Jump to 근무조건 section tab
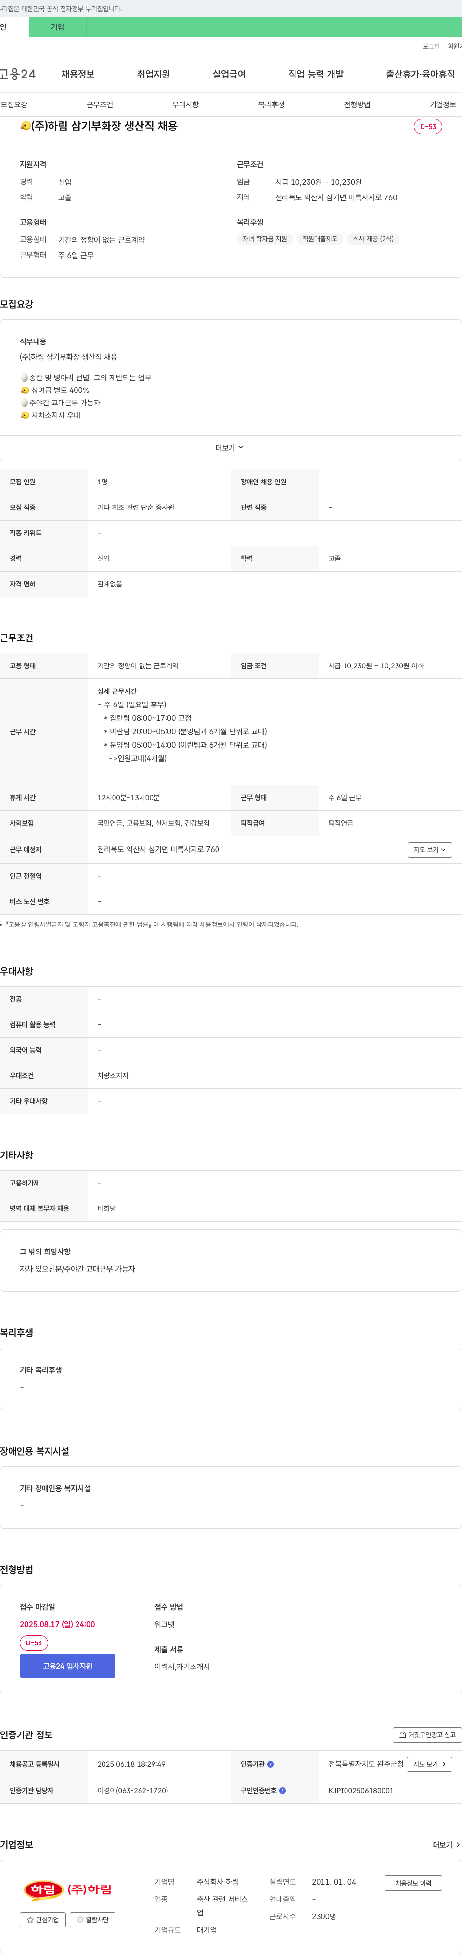Screen dimensions: 462x1953 [99, 104]
